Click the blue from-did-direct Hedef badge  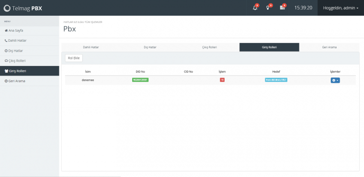[x=276, y=80]
